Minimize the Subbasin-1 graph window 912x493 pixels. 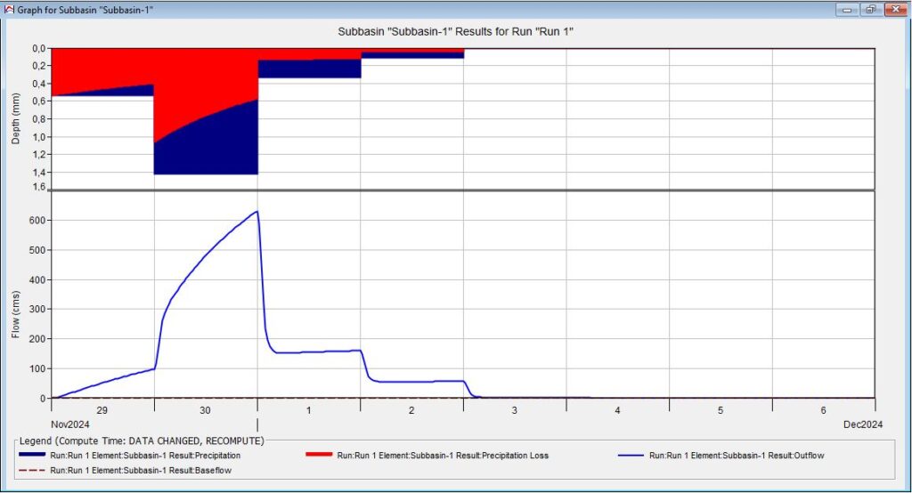pyautogui.click(x=849, y=9)
